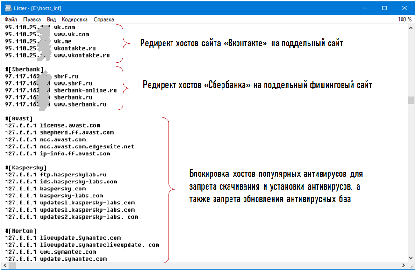Click the #[Kaspersky] section header
The width and height of the screenshot is (416, 270).
tap(26, 168)
